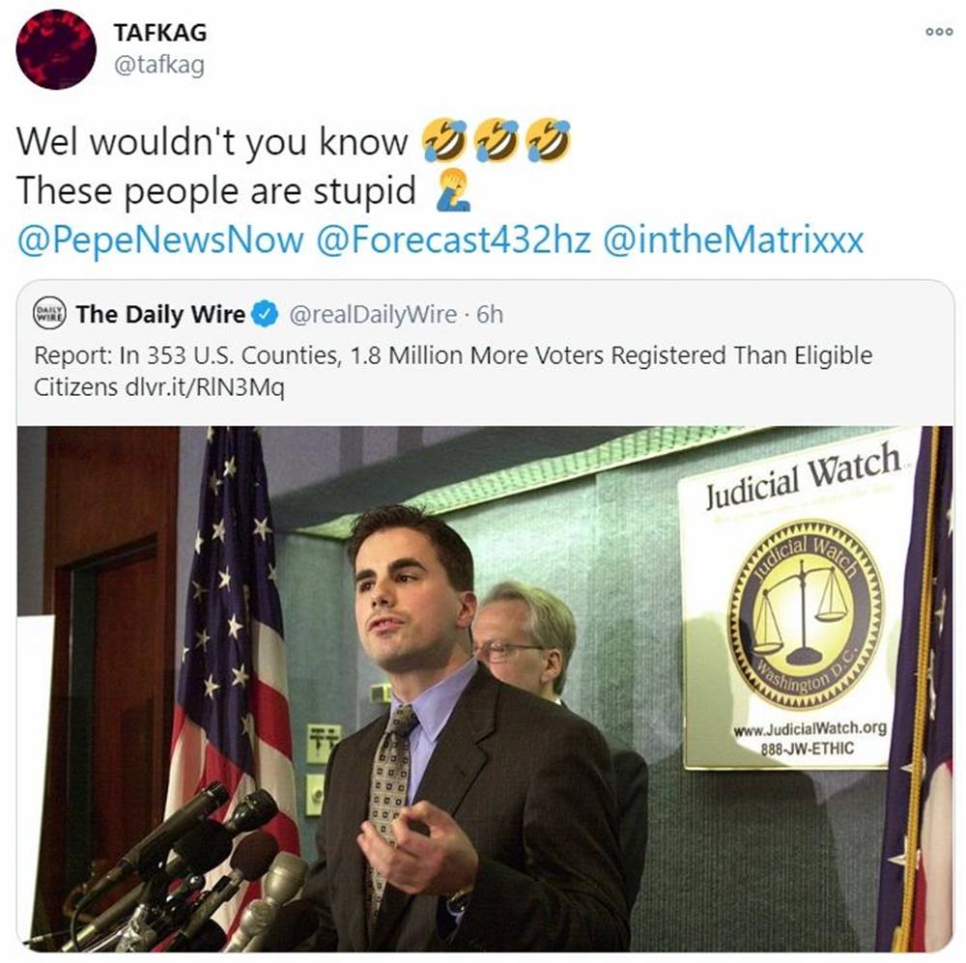The width and height of the screenshot is (966, 963).
Task: Click the Daily Wire round logo avatar
Action: [x=49, y=313]
